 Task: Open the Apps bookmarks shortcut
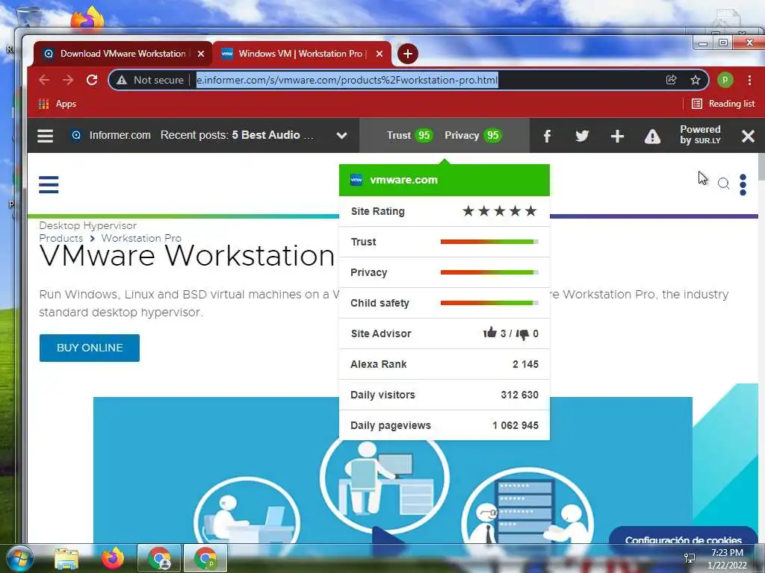[57, 104]
